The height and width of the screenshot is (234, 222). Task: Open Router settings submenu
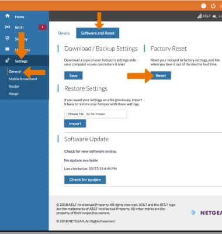coord(14,87)
